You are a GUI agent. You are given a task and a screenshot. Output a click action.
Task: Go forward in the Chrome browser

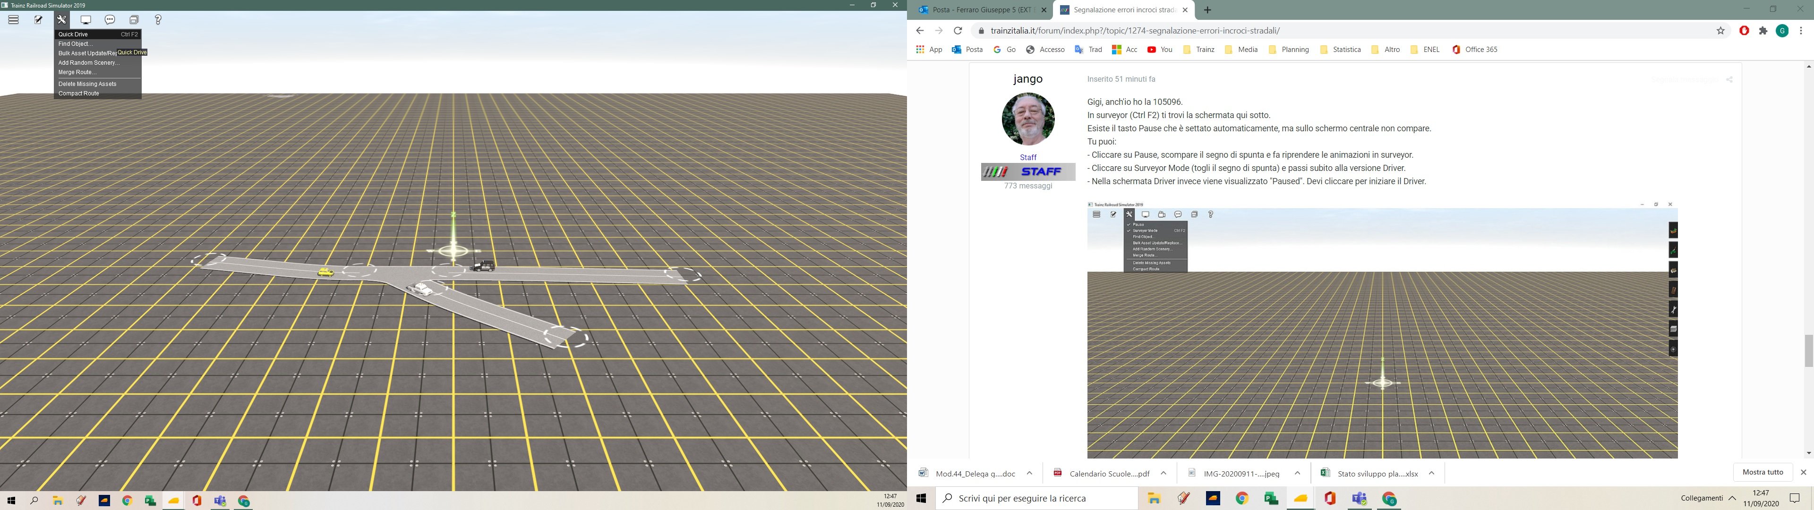click(939, 30)
